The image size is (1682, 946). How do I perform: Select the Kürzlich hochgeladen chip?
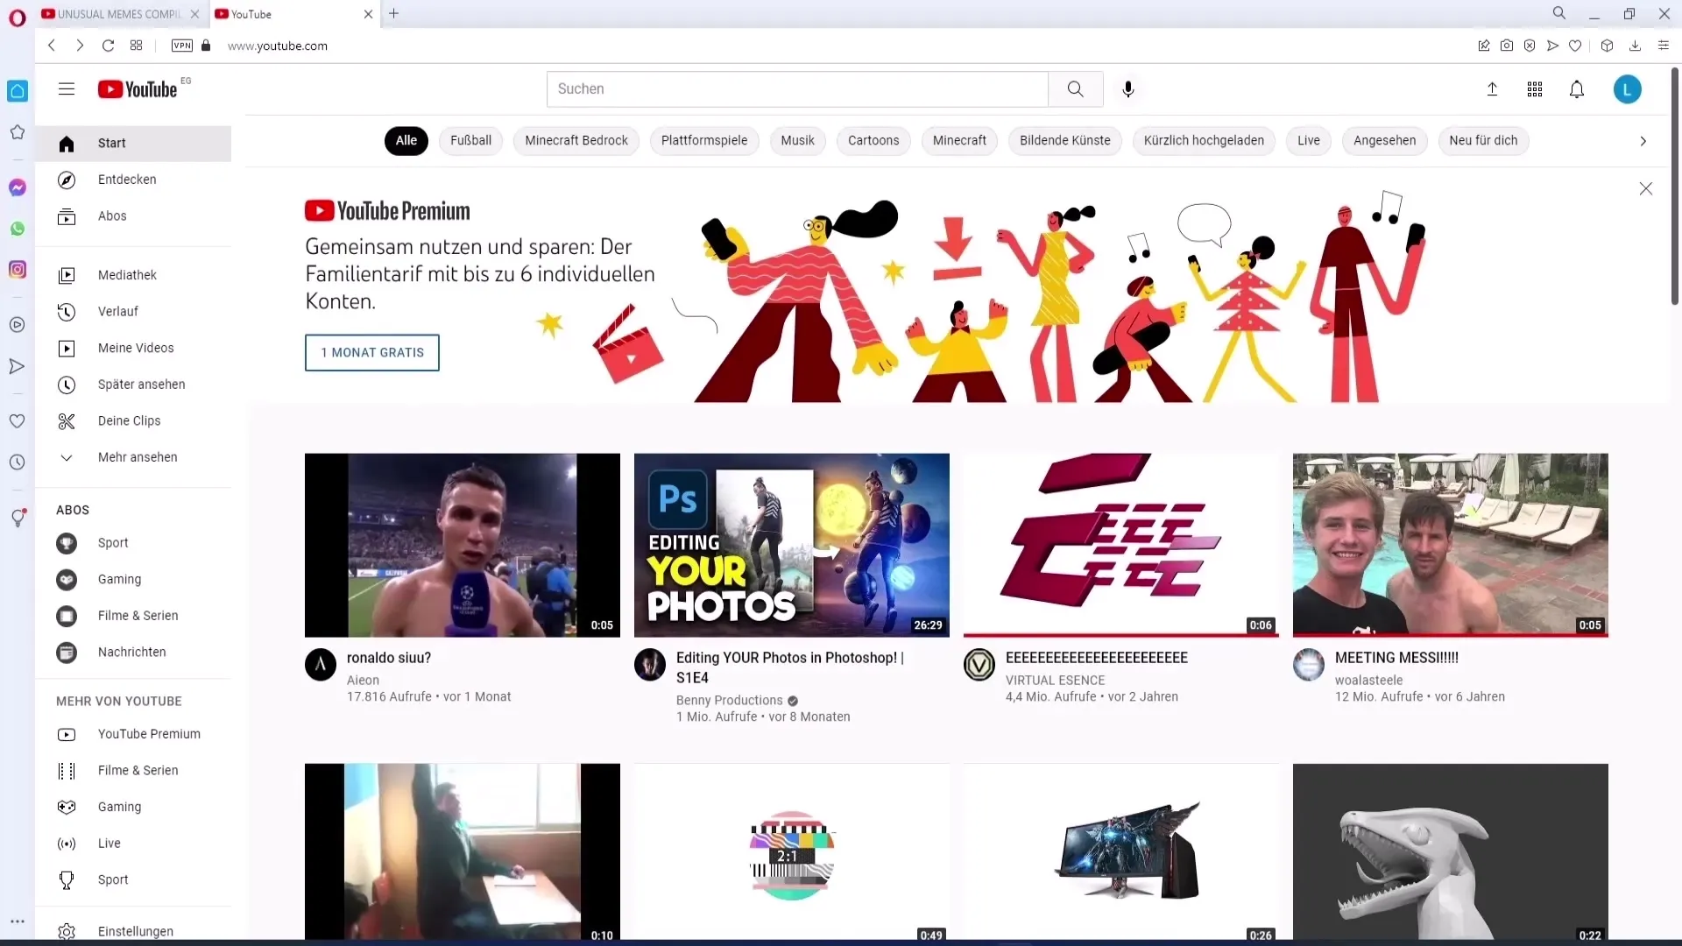point(1204,140)
